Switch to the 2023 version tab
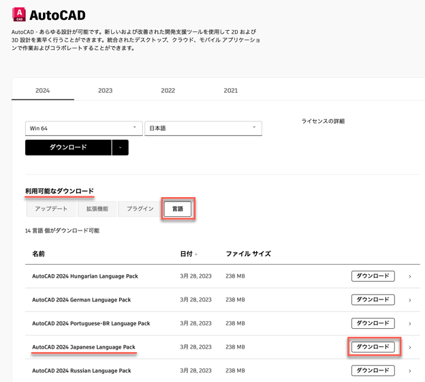The image size is (425, 382). [x=105, y=91]
